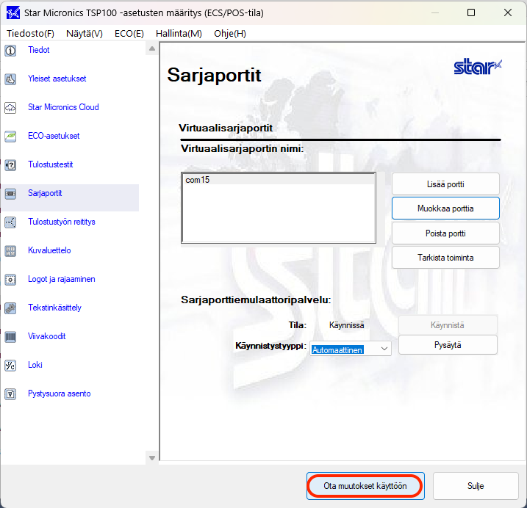Select com15 in the port list
Screen dimensions: 527x508
click(279, 180)
